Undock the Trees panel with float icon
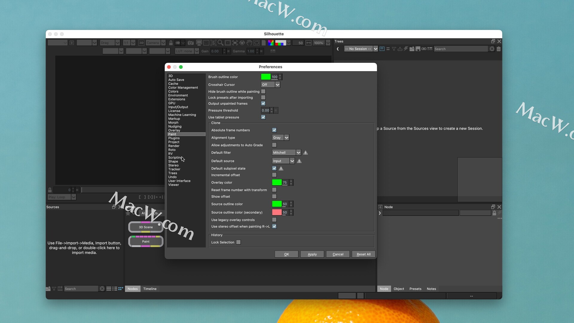 [x=493, y=41]
